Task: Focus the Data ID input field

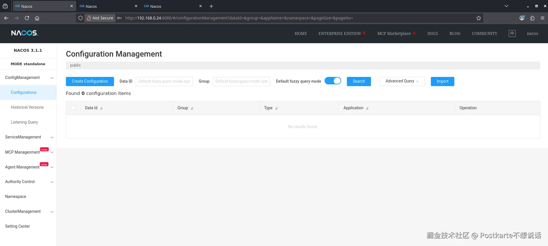Action: coord(164,81)
